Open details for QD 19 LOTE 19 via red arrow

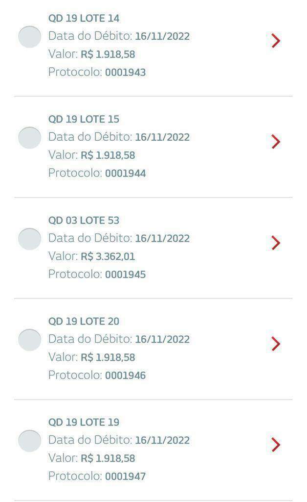(x=276, y=445)
